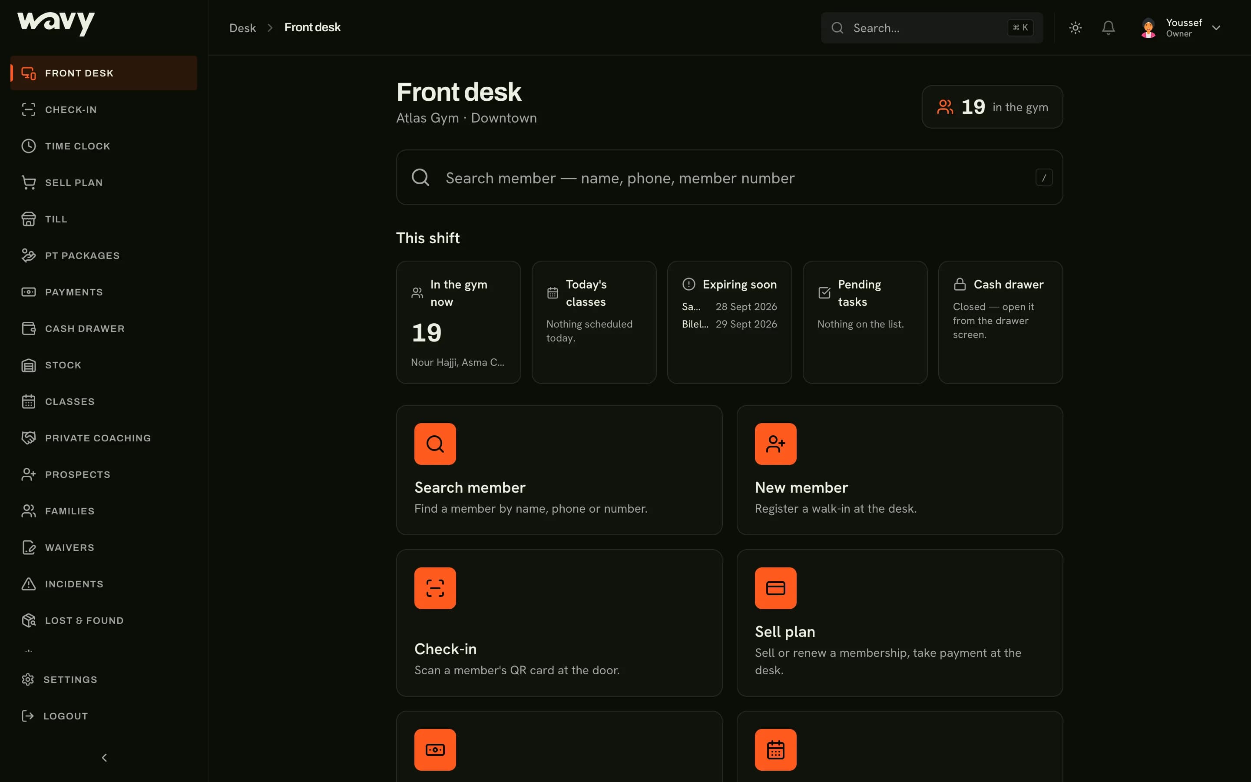The image size is (1251, 782).
Task: Select the 28 Sept 2026 expiring entry
Action: click(x=729, y=307)
